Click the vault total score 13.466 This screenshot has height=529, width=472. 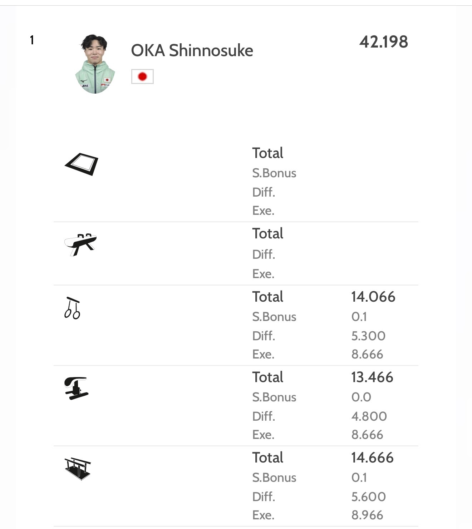pyautogui.click(x=372, y=377)
